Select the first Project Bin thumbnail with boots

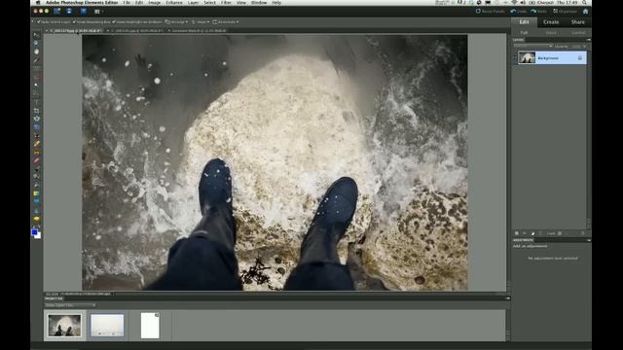coord(64,325)
